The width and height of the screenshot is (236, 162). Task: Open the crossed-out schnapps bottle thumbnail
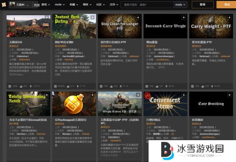74,104
